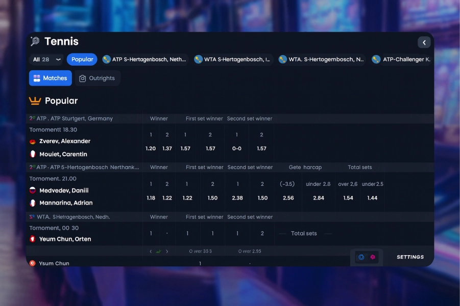Toggle the pink gear option near Settings

373,257
